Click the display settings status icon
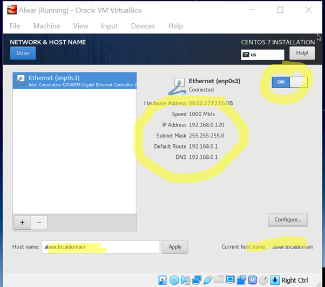This screenshot has width=325, height=287. click(231, 280)
